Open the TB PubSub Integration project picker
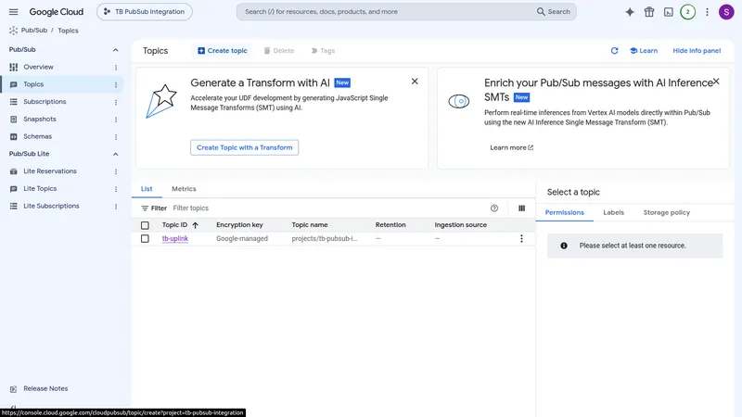The image size is (742, 417). click(x=145, y=12)
